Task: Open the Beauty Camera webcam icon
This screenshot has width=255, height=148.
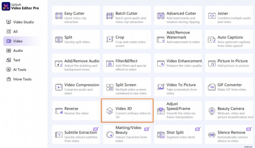Action: click(x=212, y=111)
